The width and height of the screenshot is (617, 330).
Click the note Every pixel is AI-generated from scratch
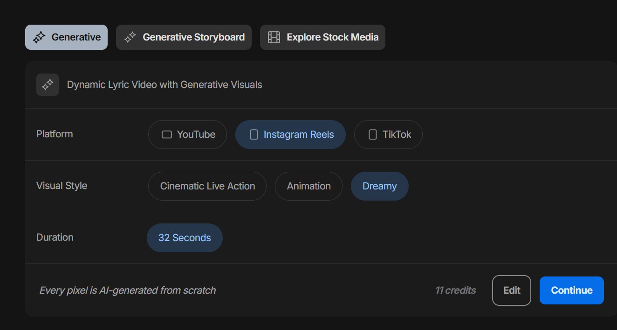tap(128, 290)
